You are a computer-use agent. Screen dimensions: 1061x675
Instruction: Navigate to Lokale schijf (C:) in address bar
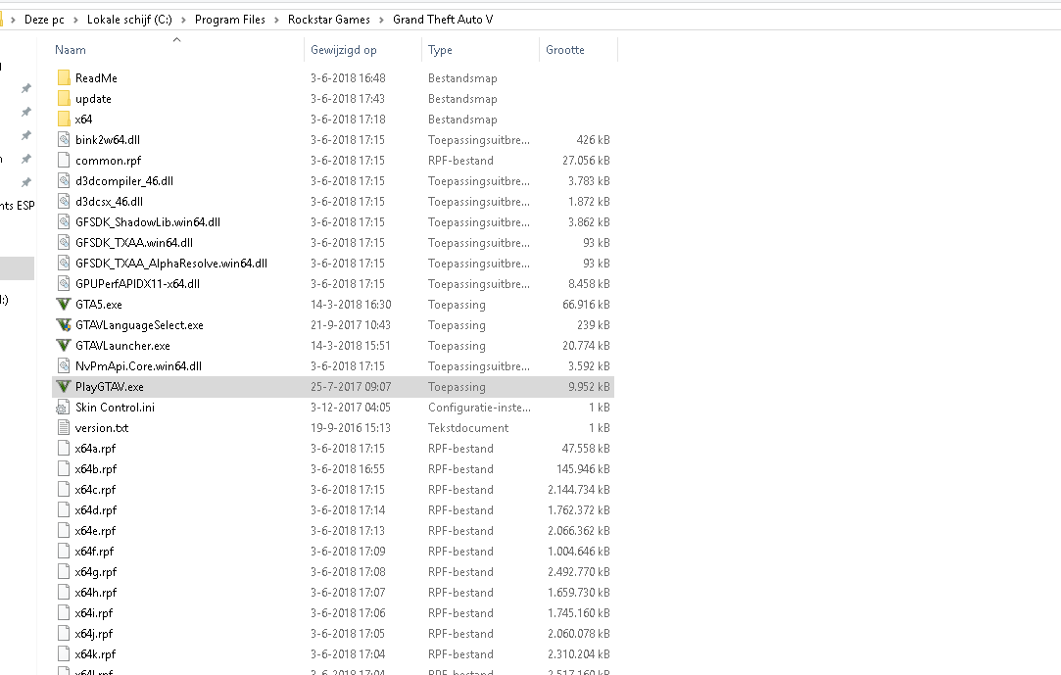click(x=129, y=20)
